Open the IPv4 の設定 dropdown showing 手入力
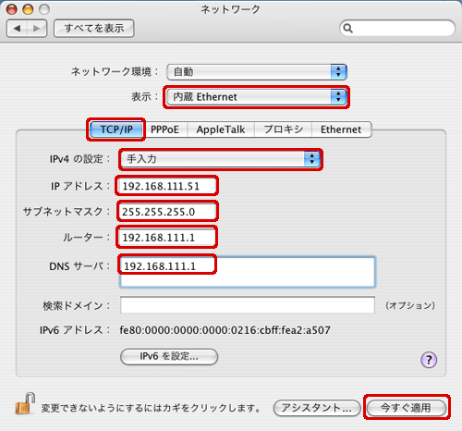Viewport: 462px width, 431px height. (x=221, y=159)
